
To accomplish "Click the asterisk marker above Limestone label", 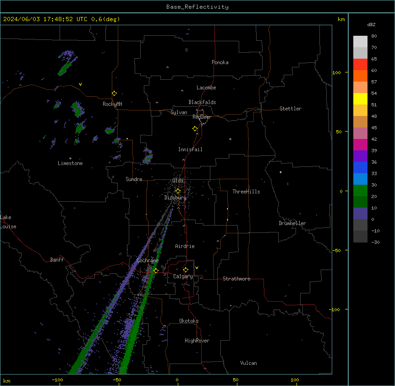I will pyautogui.click(x=70, y=159).
